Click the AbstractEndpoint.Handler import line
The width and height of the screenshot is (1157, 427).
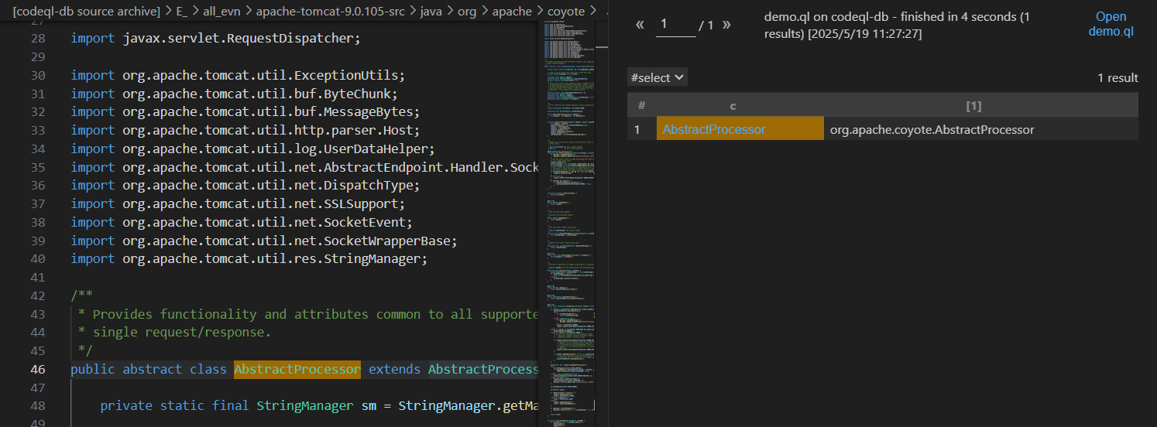coord(304,167)
